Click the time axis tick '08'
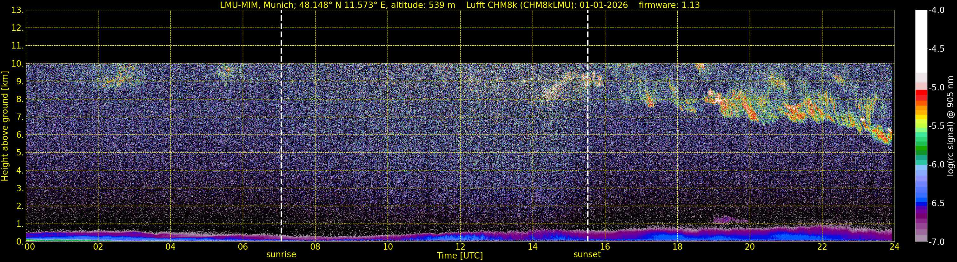Image resolution: width=957 pixels, height=262 pixels. 316,247
